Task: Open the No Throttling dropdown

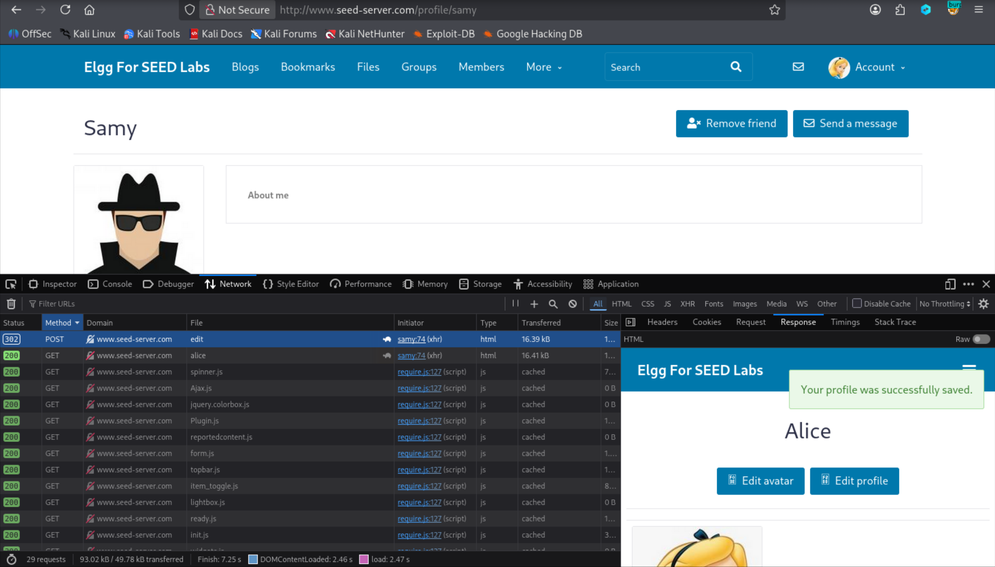Action: tap(944, 304)
